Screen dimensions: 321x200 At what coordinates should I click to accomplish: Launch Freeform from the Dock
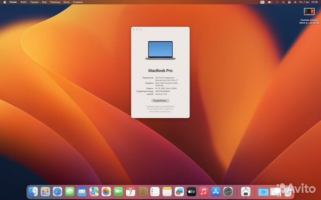[x=179, y=192]
